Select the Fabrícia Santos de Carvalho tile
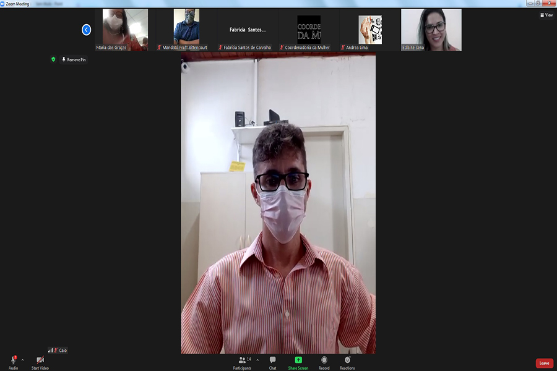 tap(248, 29)
